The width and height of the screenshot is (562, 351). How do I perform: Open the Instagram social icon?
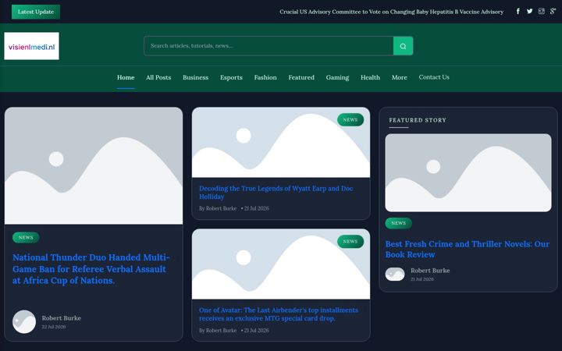541,12
